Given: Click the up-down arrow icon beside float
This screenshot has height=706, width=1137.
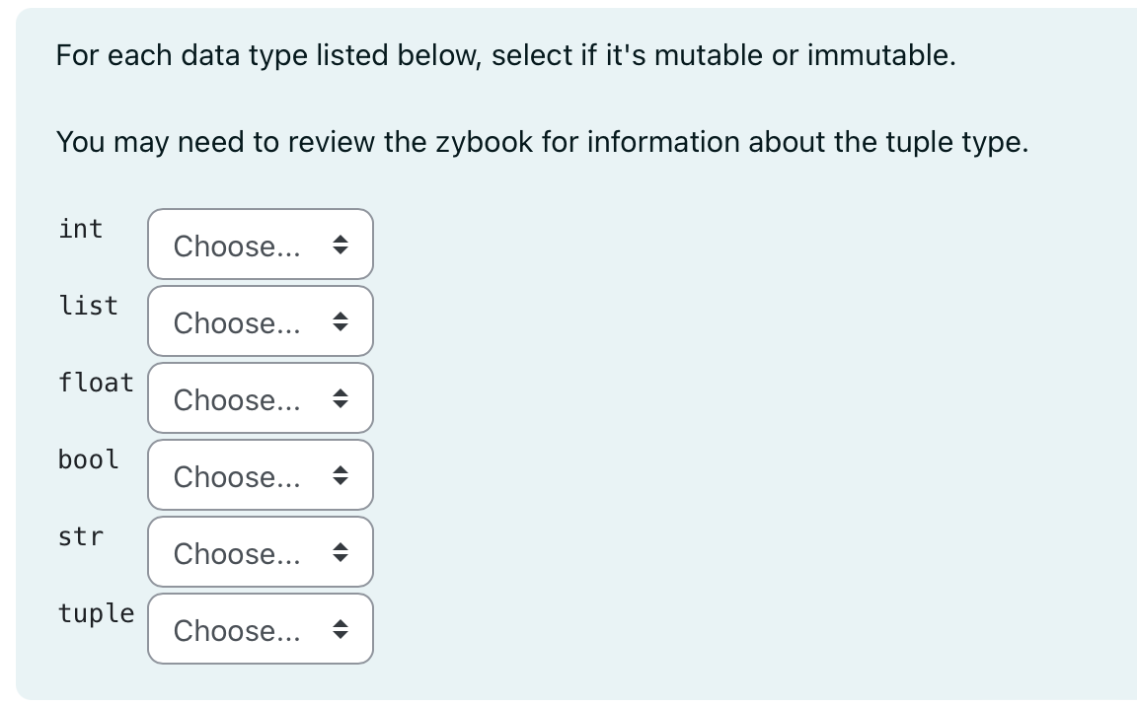Looking at the screenshot, I should 340,399.
